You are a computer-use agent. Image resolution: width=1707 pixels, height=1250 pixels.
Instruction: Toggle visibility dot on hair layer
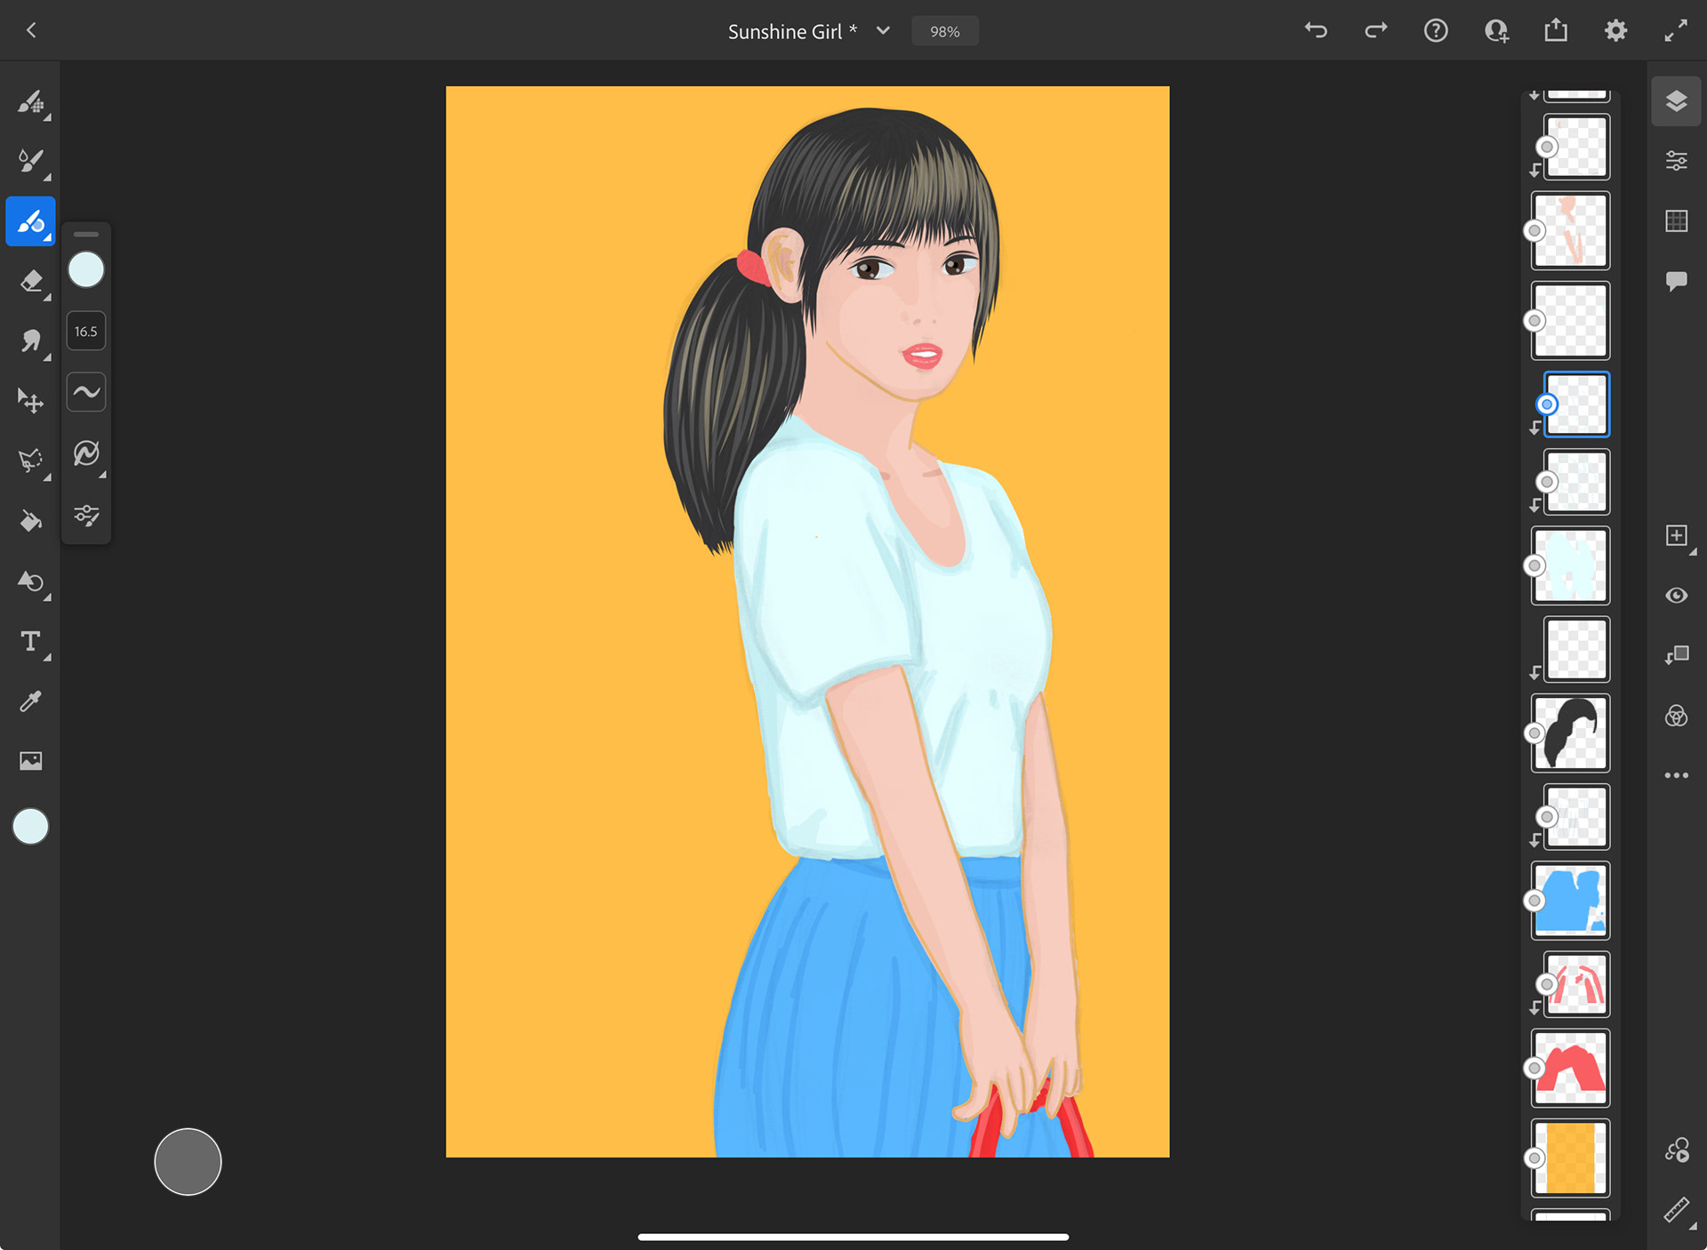click(x=1535, y=733)
